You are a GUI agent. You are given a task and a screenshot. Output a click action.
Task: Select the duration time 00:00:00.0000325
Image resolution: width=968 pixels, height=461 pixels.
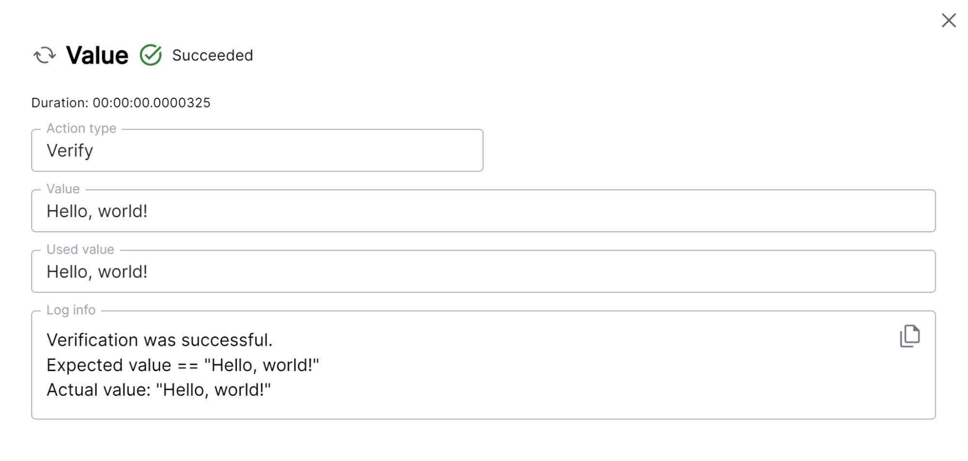pos(152,103)
